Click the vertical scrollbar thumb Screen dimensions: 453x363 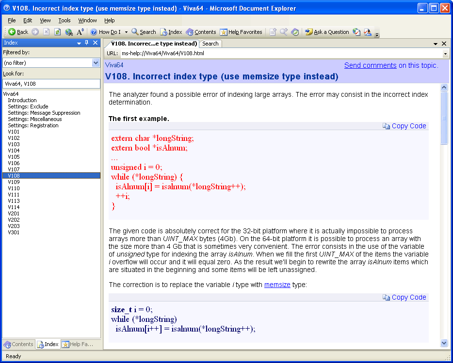pyautogui.click(x=444, y=118)
